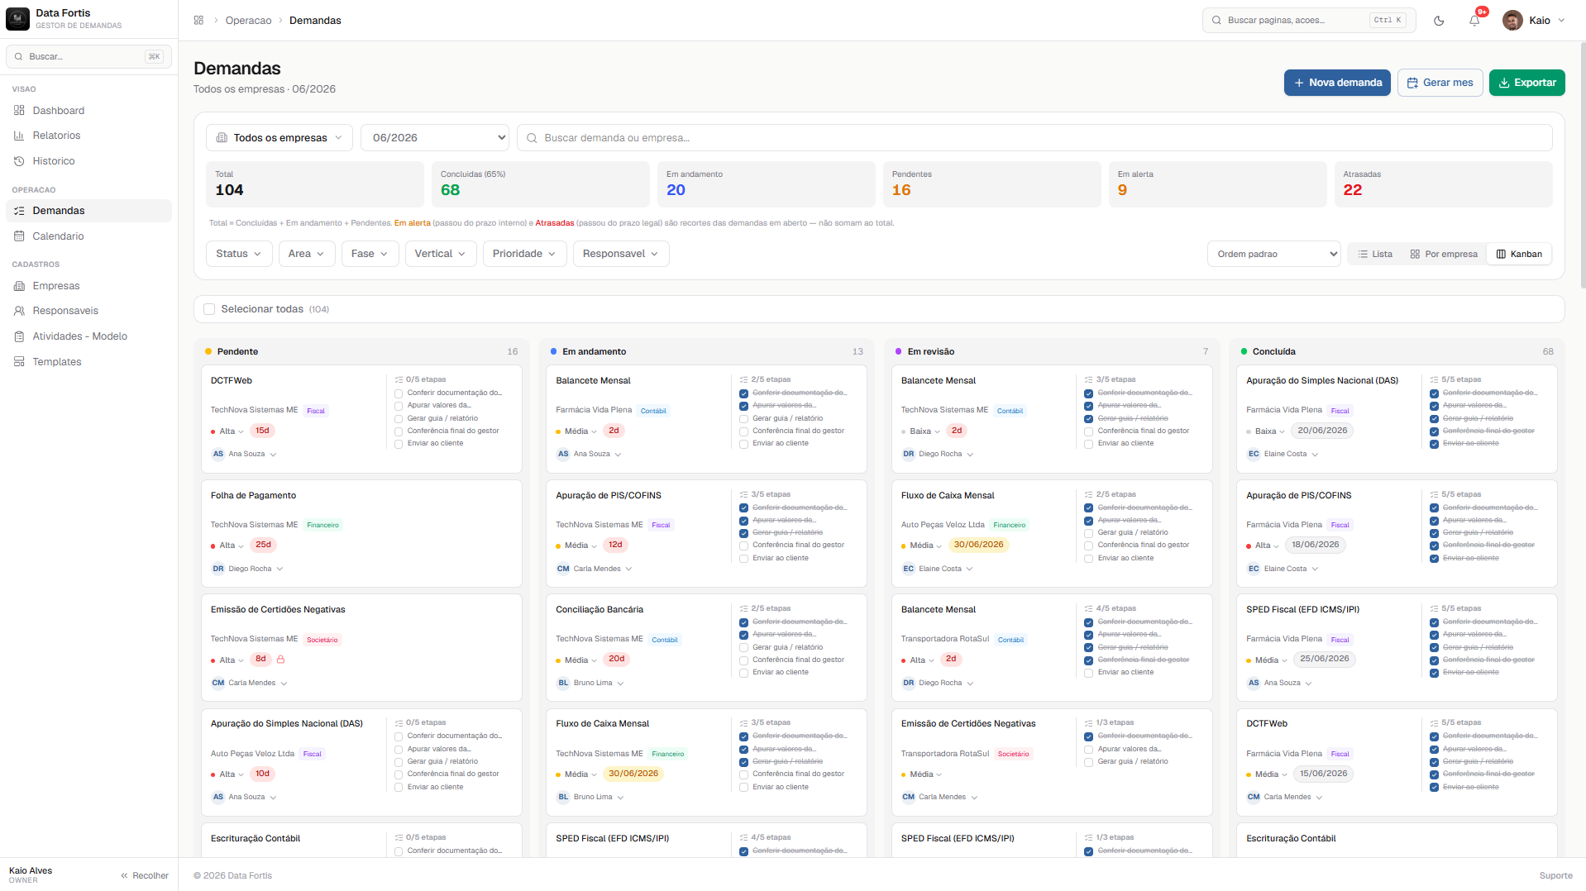Click BL avatar on Conciliação Bancária card
1586x891 pixels.
point(563,683)
